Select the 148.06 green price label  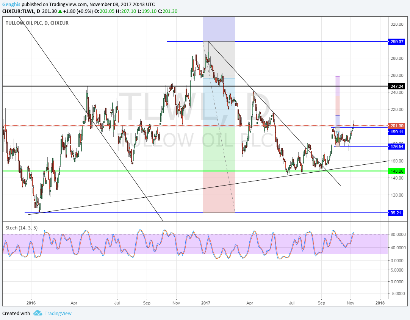pos(396,171)
